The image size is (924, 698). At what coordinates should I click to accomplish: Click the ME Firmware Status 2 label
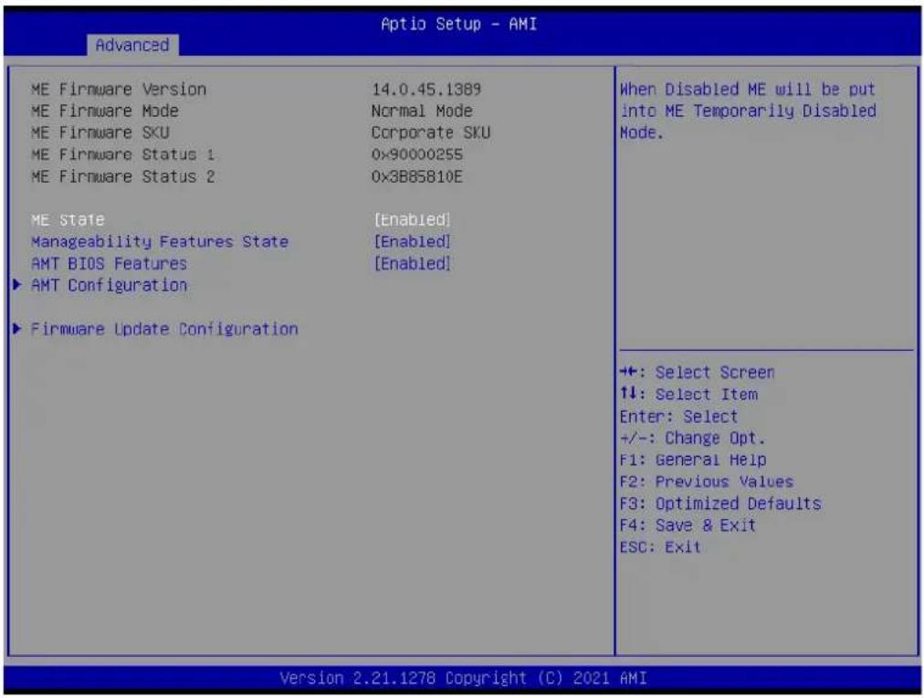tap(122, 176)
